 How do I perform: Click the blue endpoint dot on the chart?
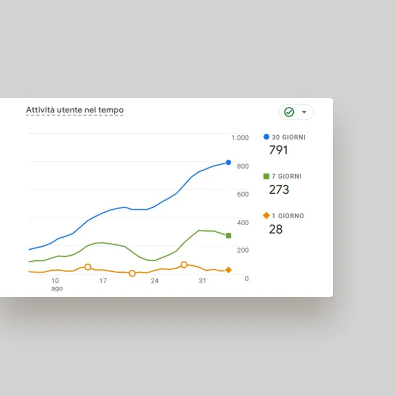228,163
